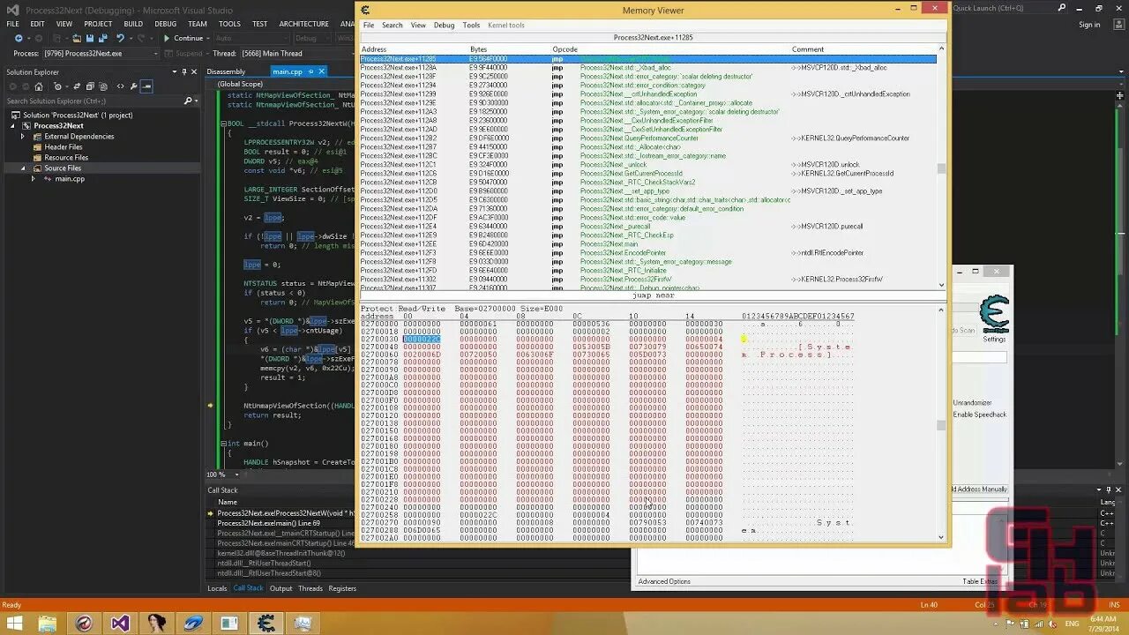1129x635 pixels.
Task: Expand the Source Files folder
Action: (22, 168)
